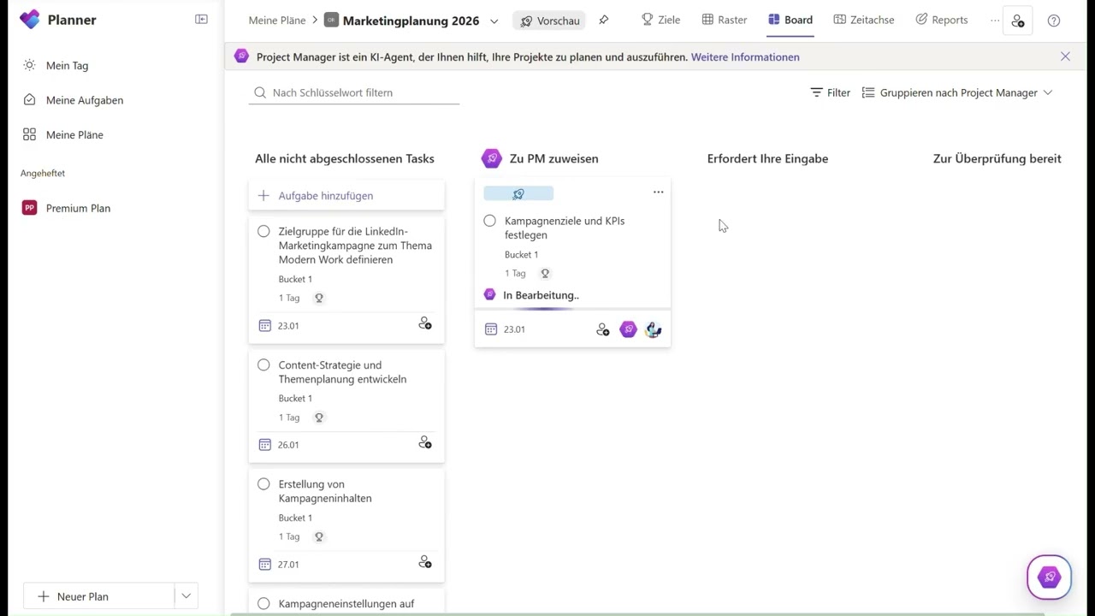Click Bucket 1 label on Kampagnenziele card
Screen dimensions: 1095x616
521,255
